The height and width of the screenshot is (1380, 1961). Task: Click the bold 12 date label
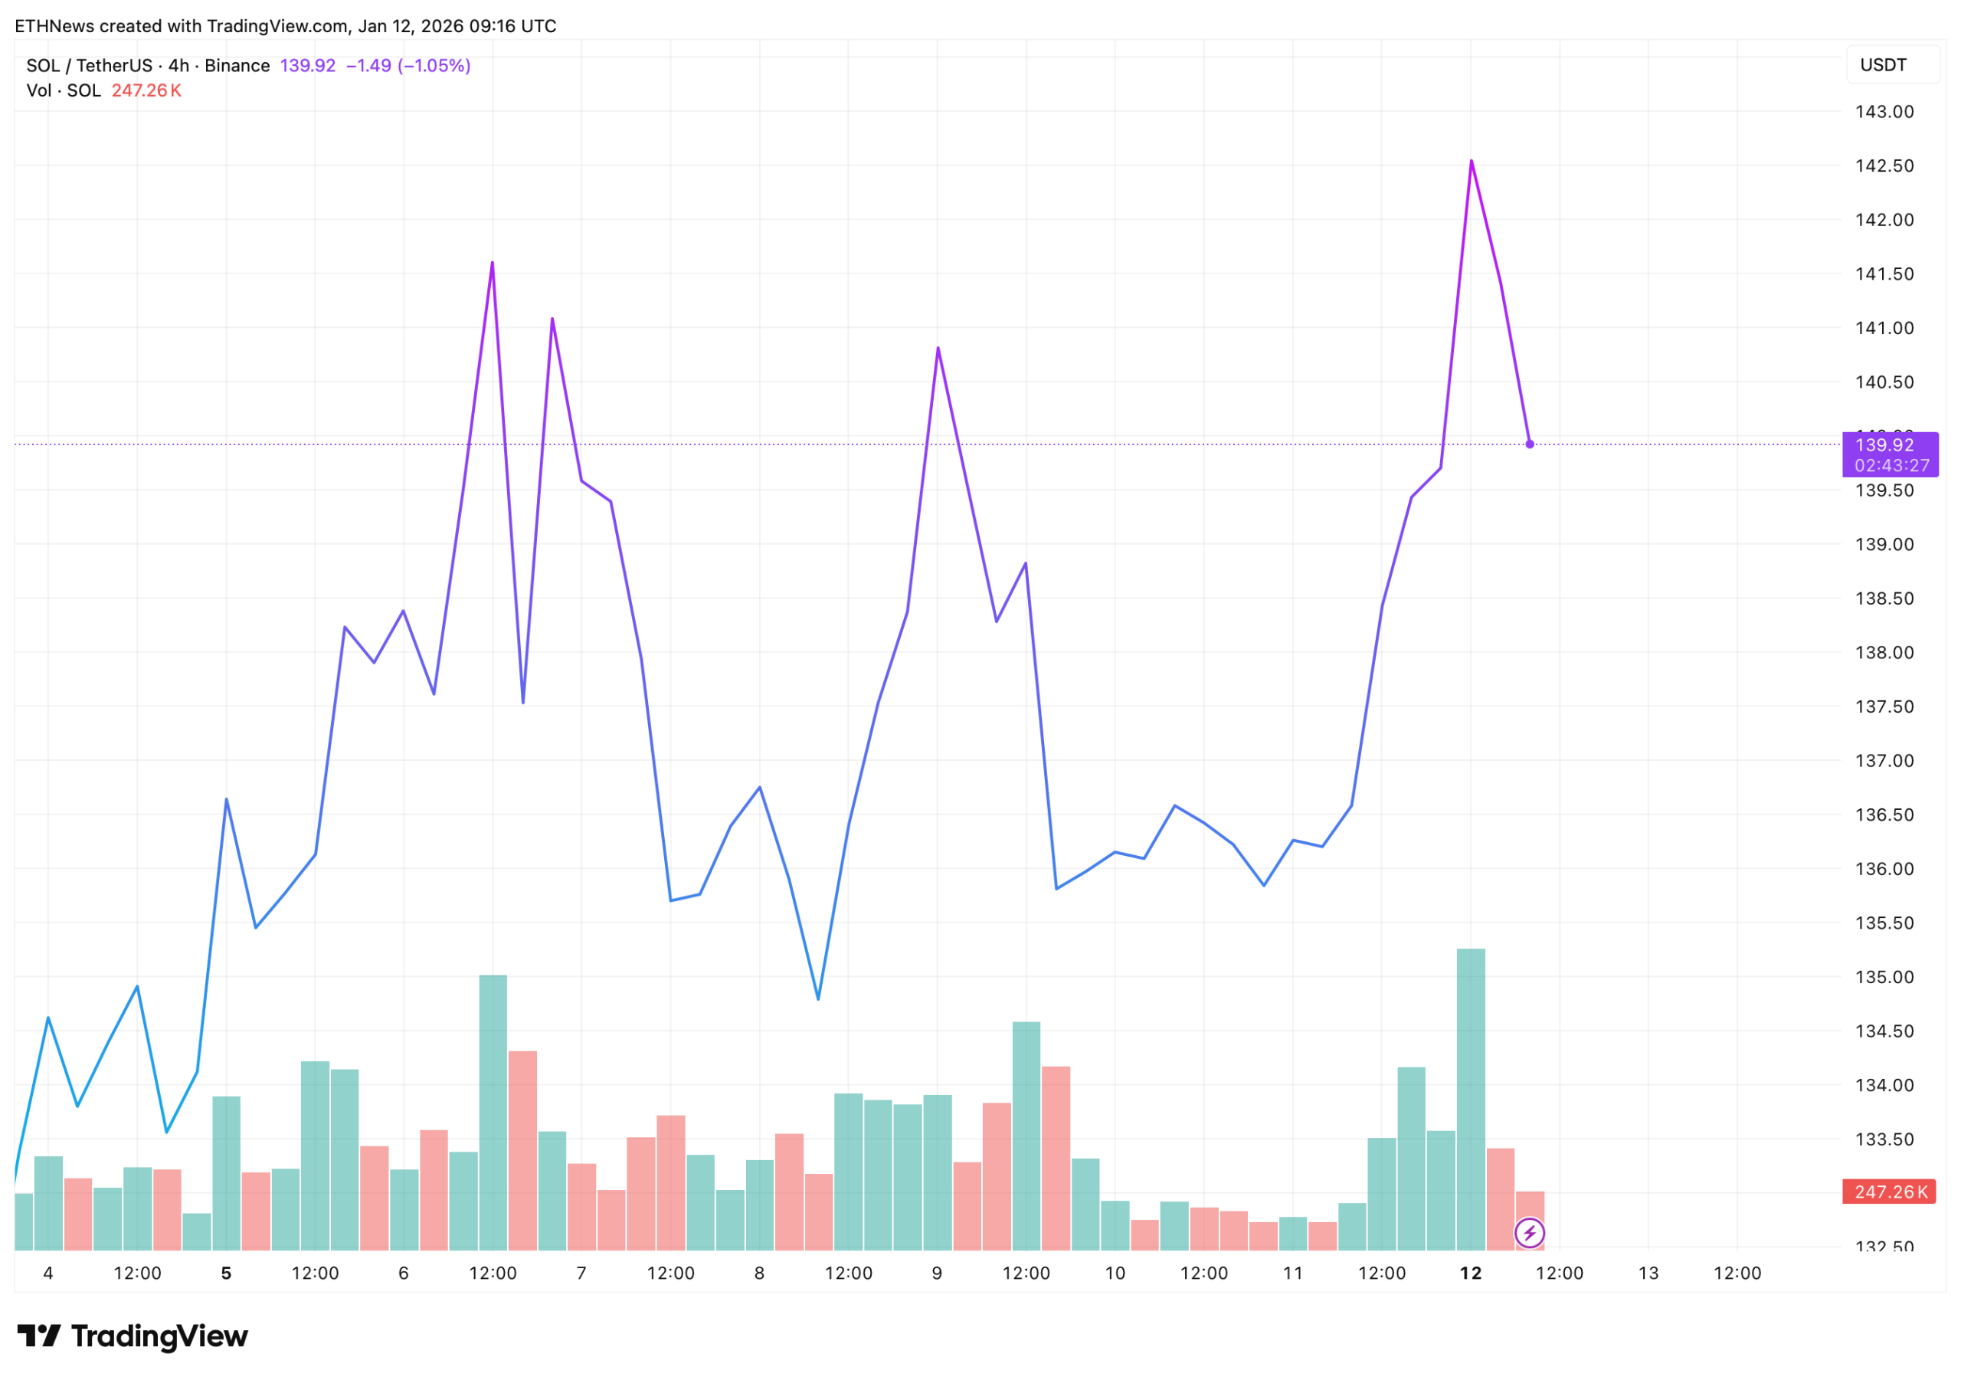(x=1470, y=1273)
